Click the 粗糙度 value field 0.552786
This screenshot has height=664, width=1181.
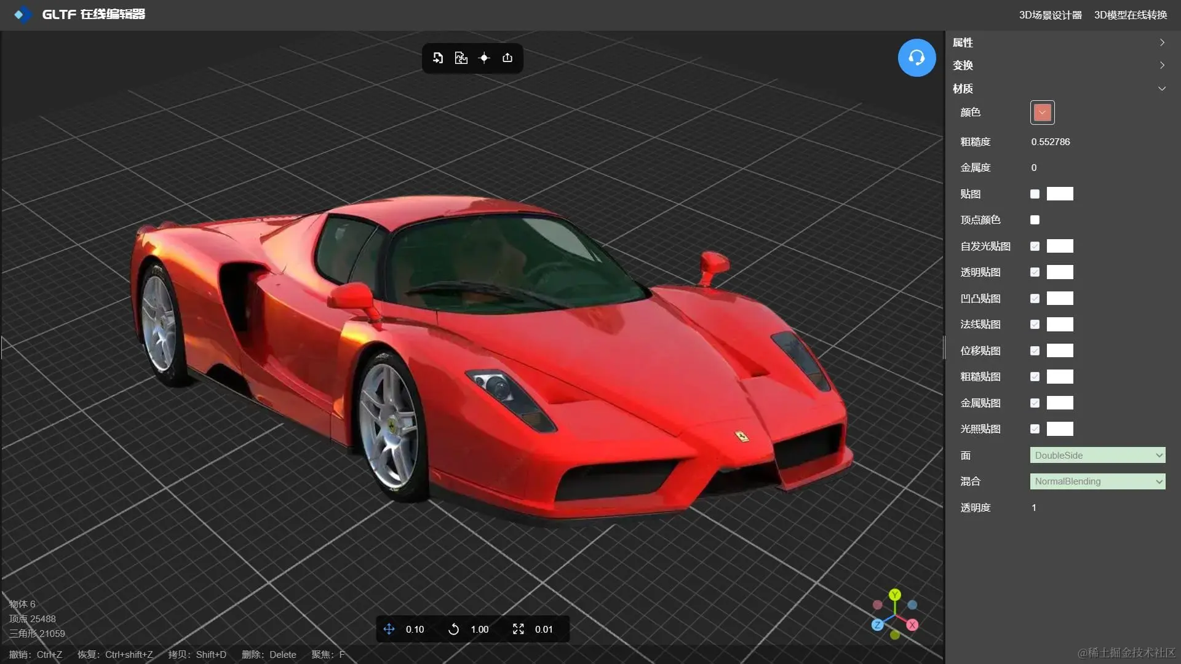point(1051,142)
